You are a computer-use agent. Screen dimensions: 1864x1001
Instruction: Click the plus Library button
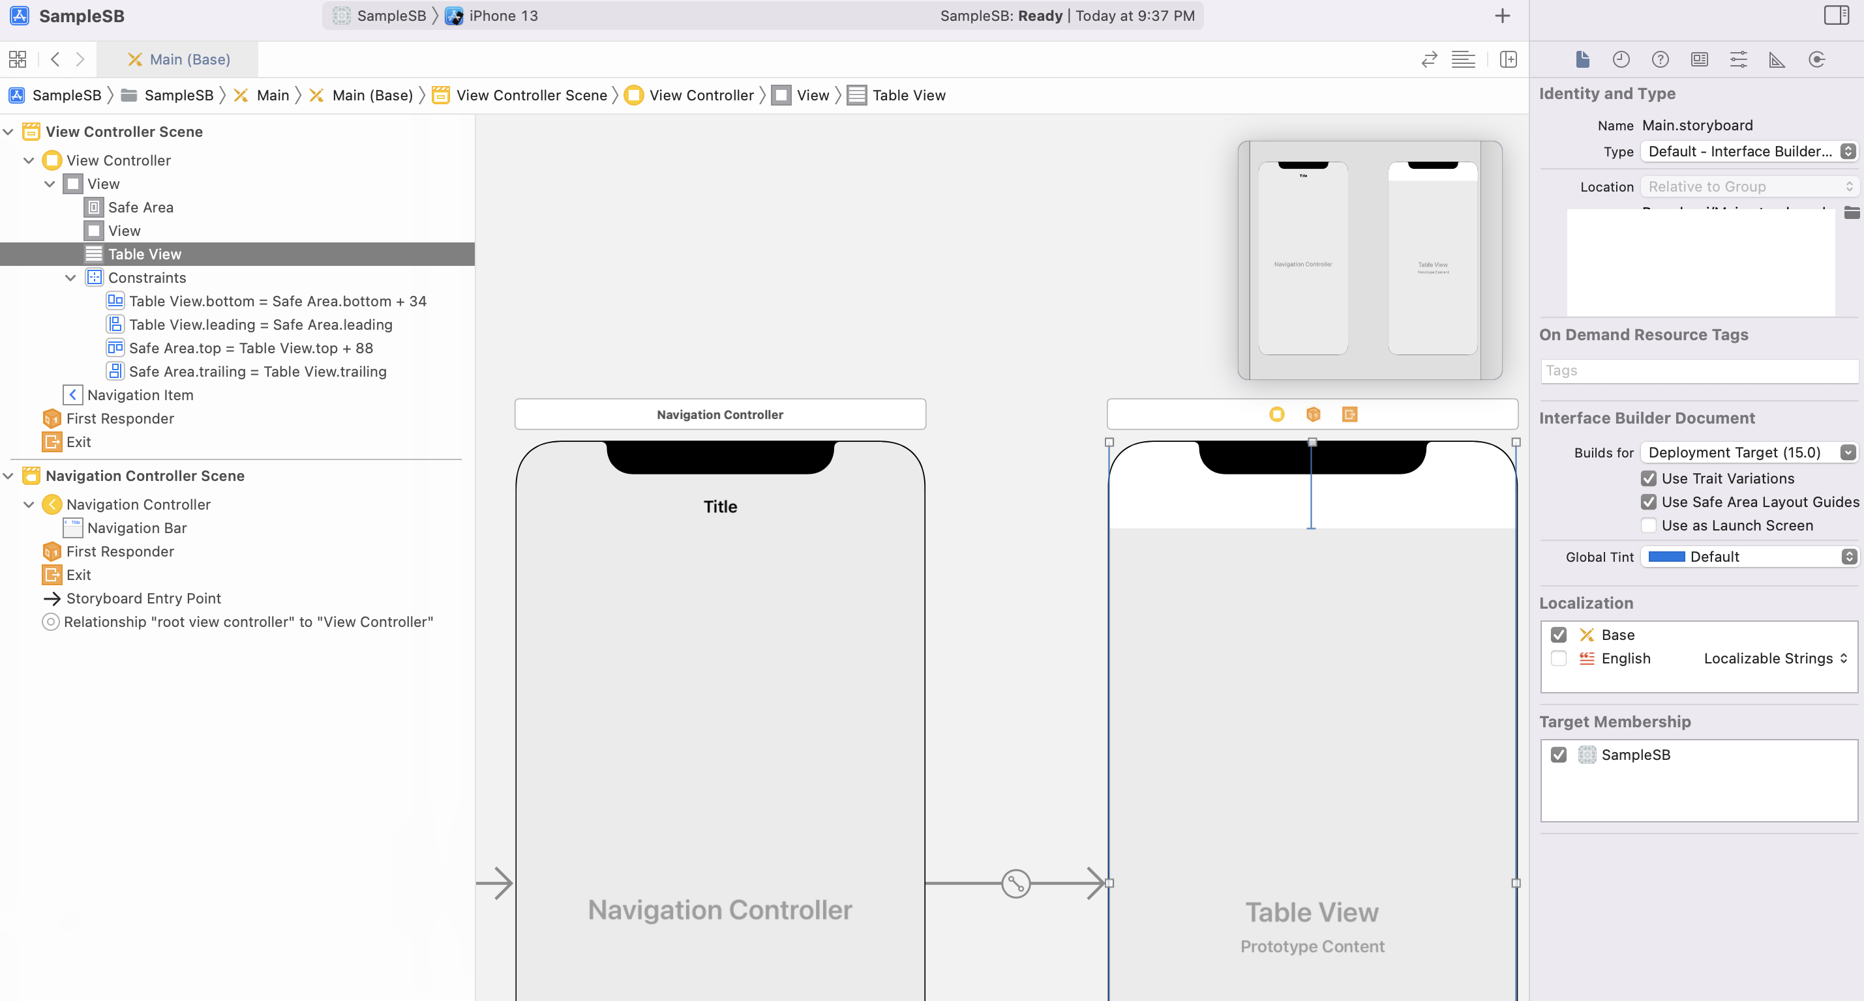[1502, 16]
